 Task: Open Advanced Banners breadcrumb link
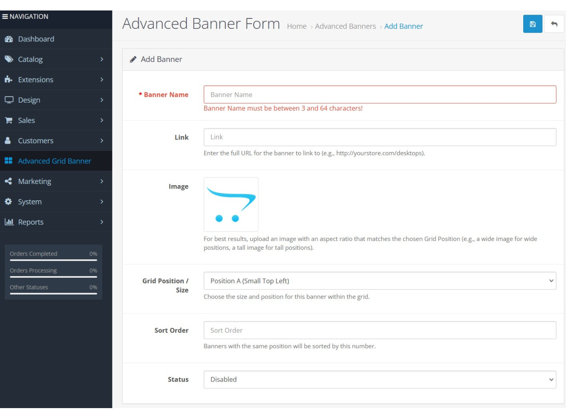pos(345,26)
